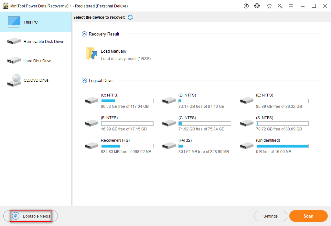Image resolution: width=331 pixels, height=226 pixels.
Task: Click the (FAT32) partition label
Action: [185, 140]
